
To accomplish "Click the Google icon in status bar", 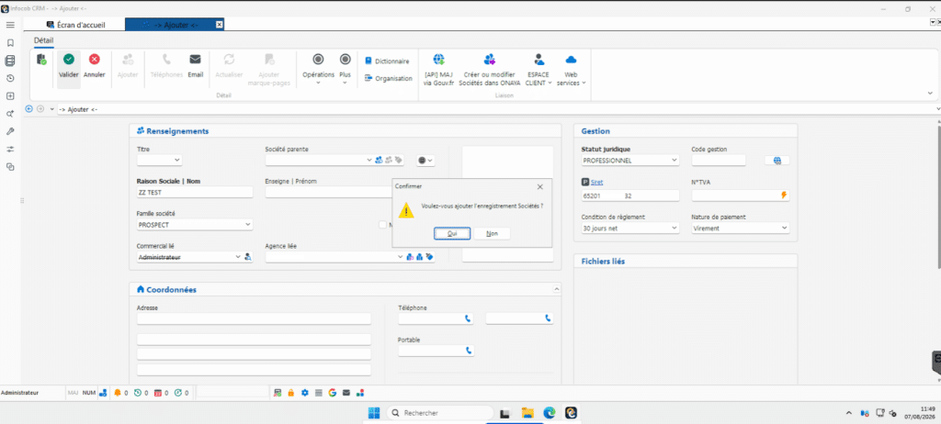I will click(x=332, y=393).
